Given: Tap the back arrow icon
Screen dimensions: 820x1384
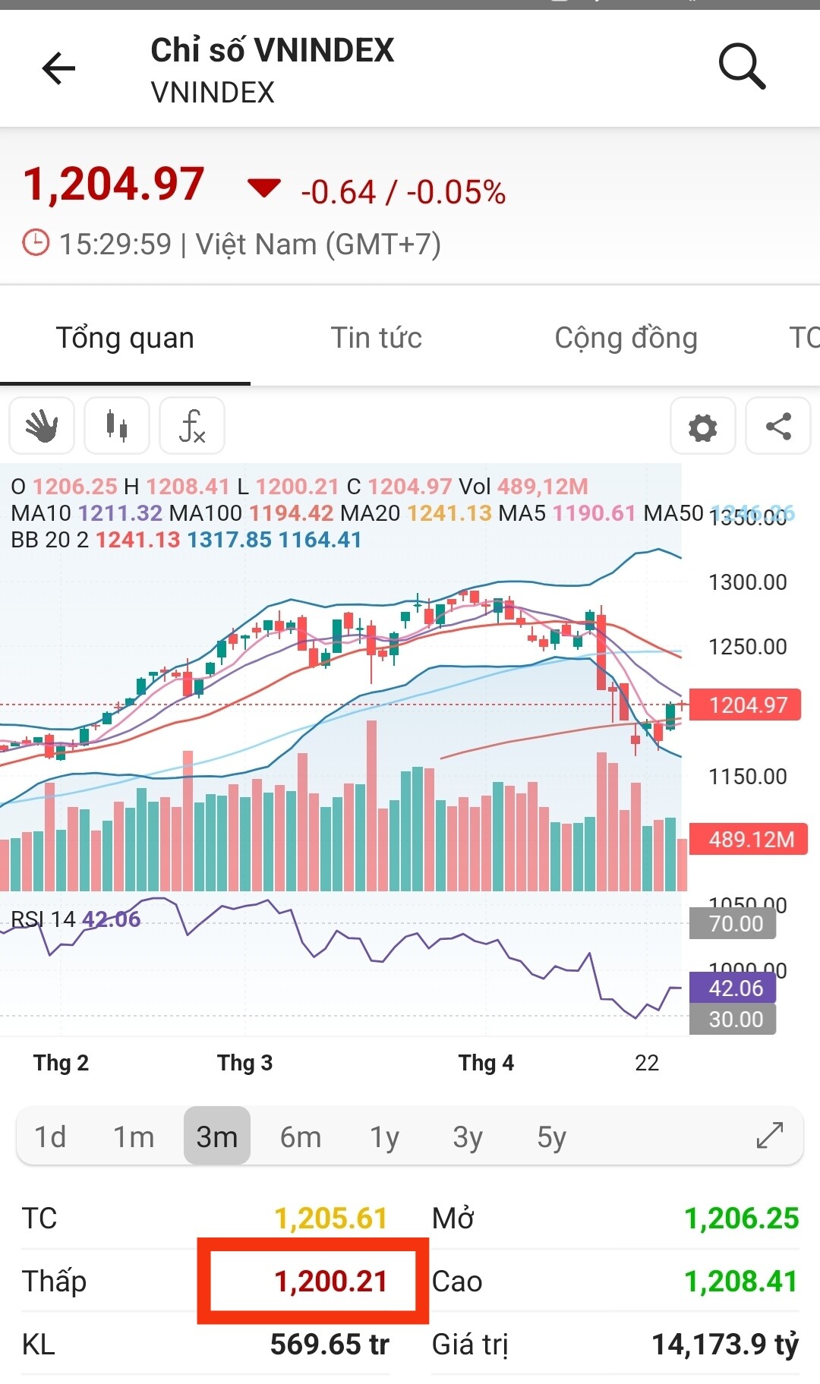Looking at the screenshot, I should pos(58,68).
